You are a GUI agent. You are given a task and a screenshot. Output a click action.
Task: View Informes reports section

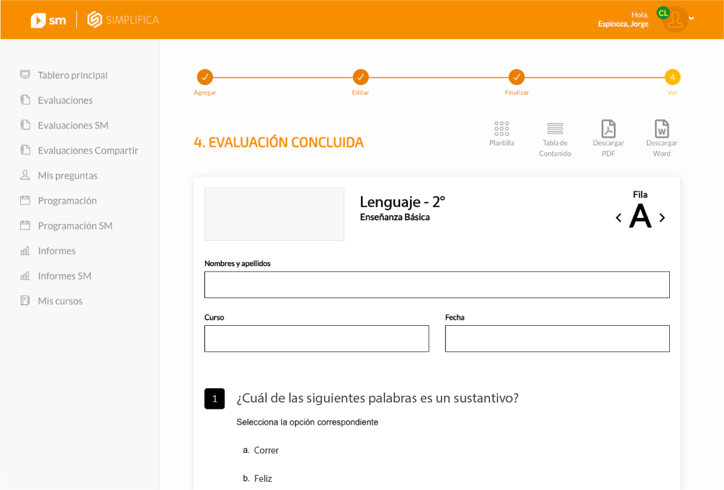coord(57,251)
